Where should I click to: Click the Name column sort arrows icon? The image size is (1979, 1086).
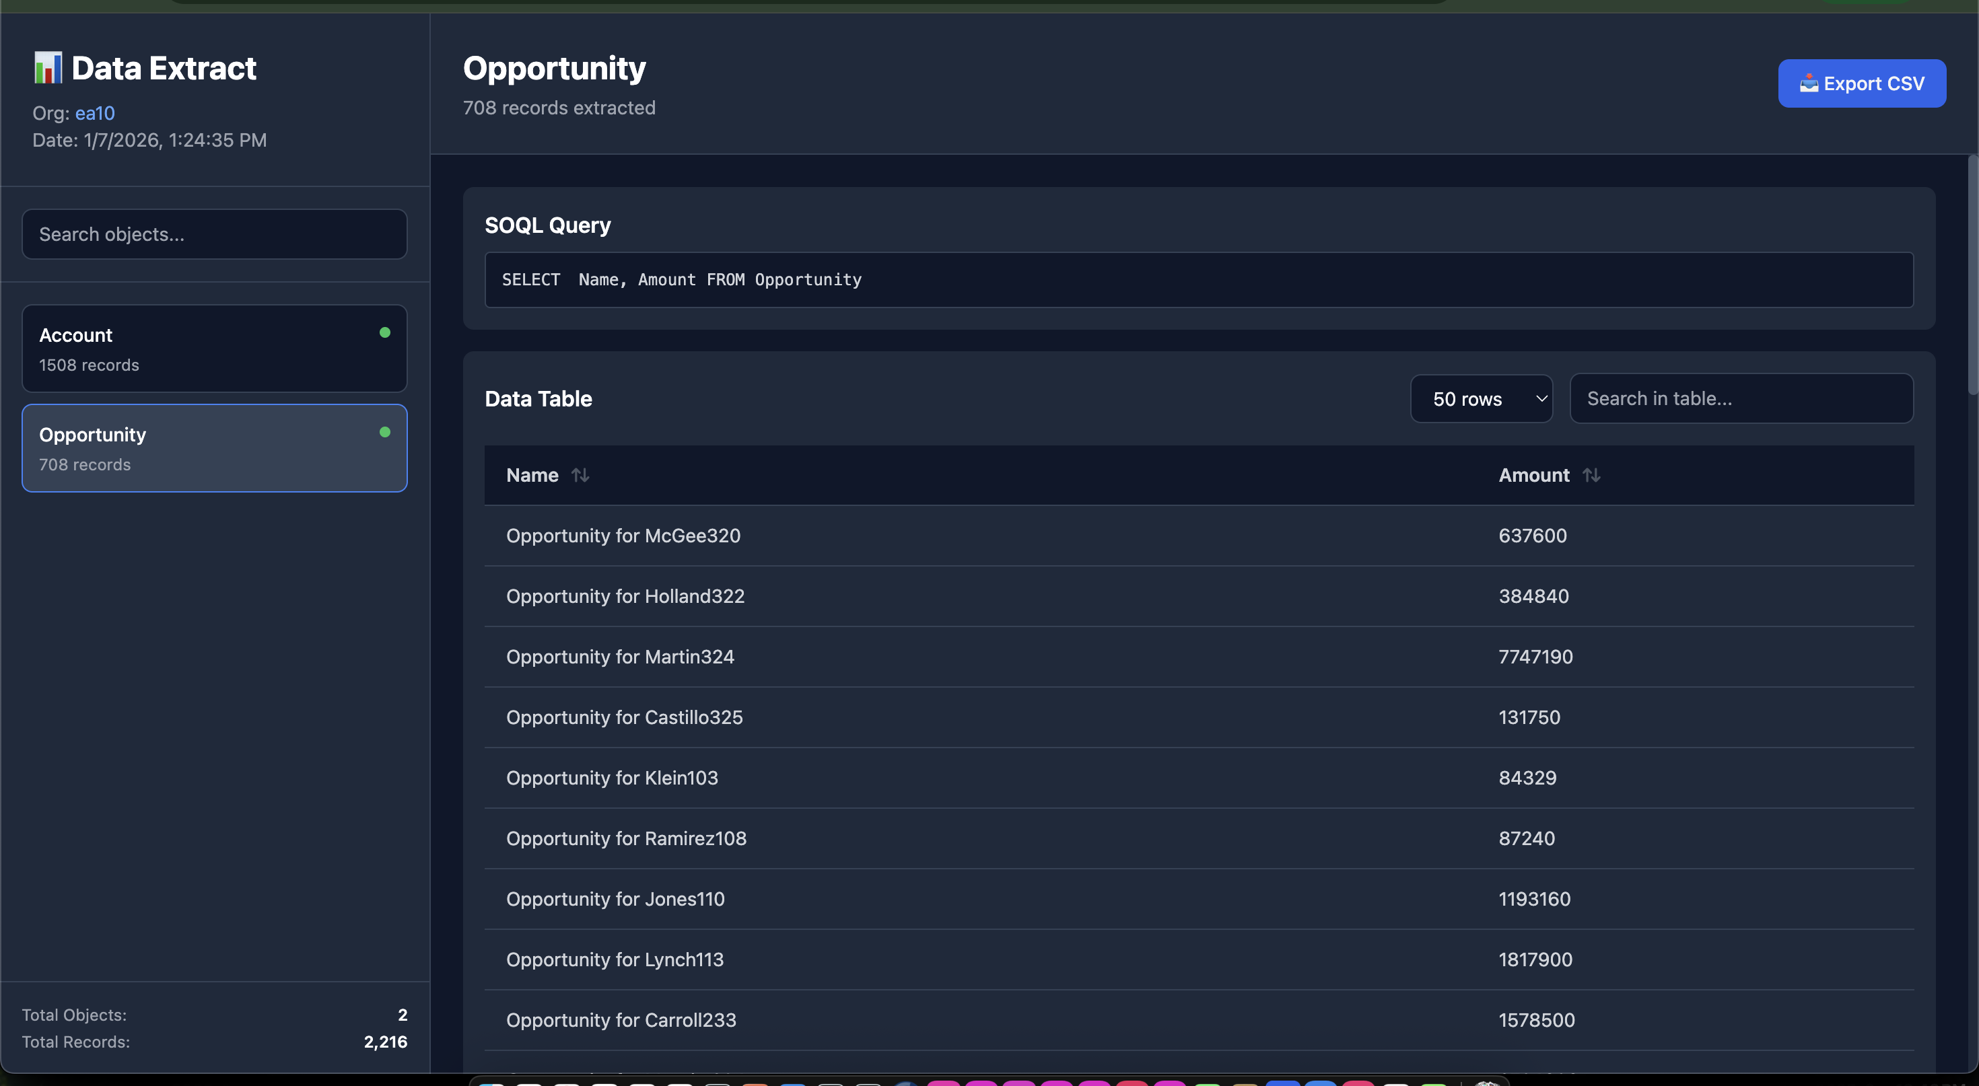[580, 476]
